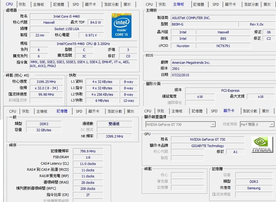Screen dimensions: 276x202
Task: Click the L3 cache value '6 MBytes'
Action: coord(102,101)
